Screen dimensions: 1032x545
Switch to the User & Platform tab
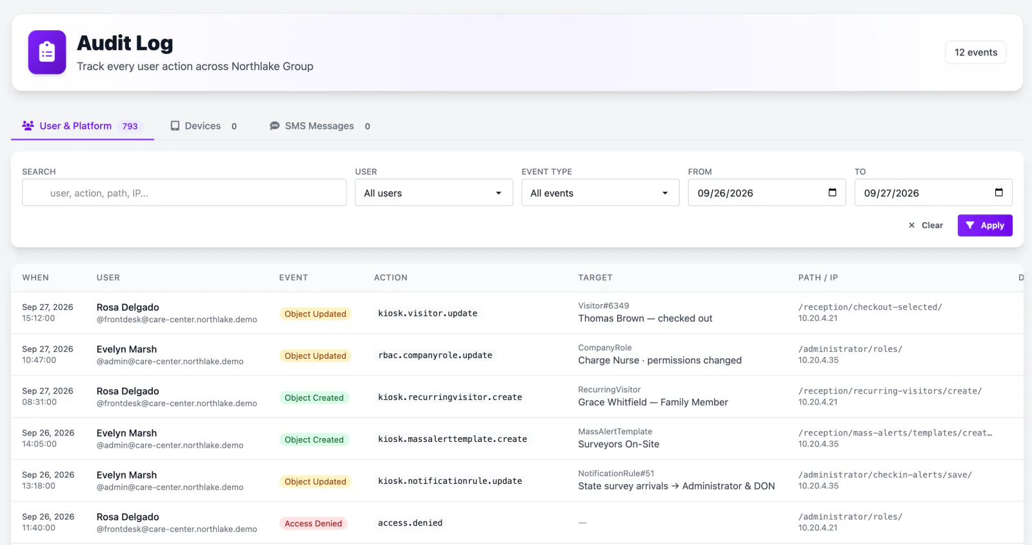point(83,126)
